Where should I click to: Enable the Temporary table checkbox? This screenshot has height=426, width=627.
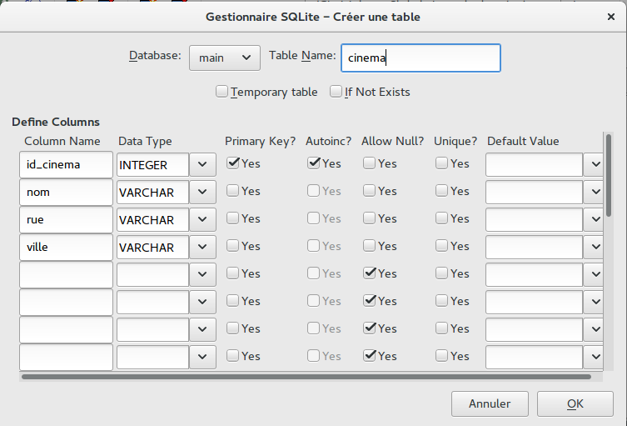222,92
